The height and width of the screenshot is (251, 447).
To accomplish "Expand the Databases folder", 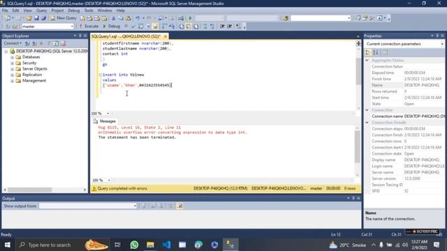I will (x=13, y=57).
